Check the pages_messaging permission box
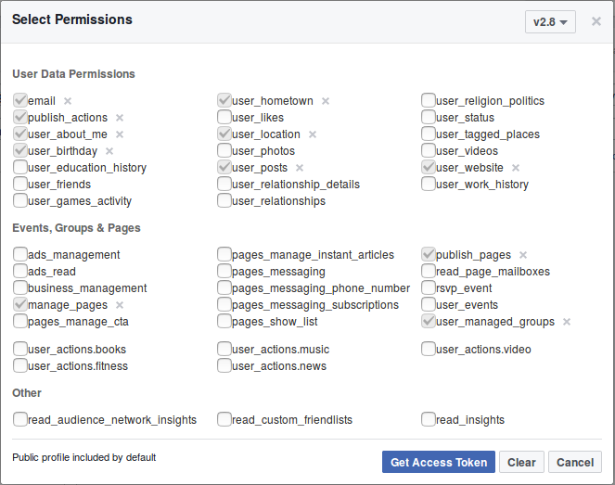This screenshot has width=615, height=485. click(x=224, y=272)
